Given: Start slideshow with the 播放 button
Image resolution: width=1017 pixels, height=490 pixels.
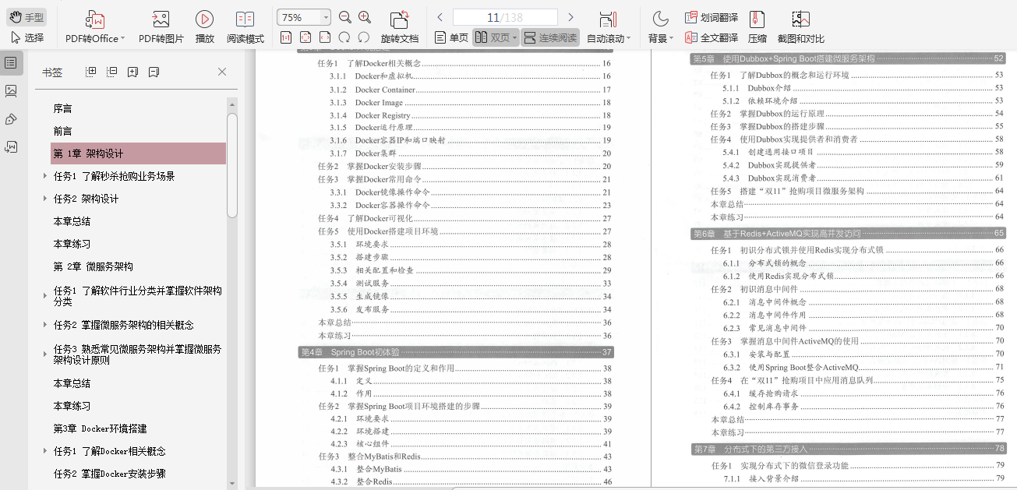Looking at the screenshot, I should 205,27.
